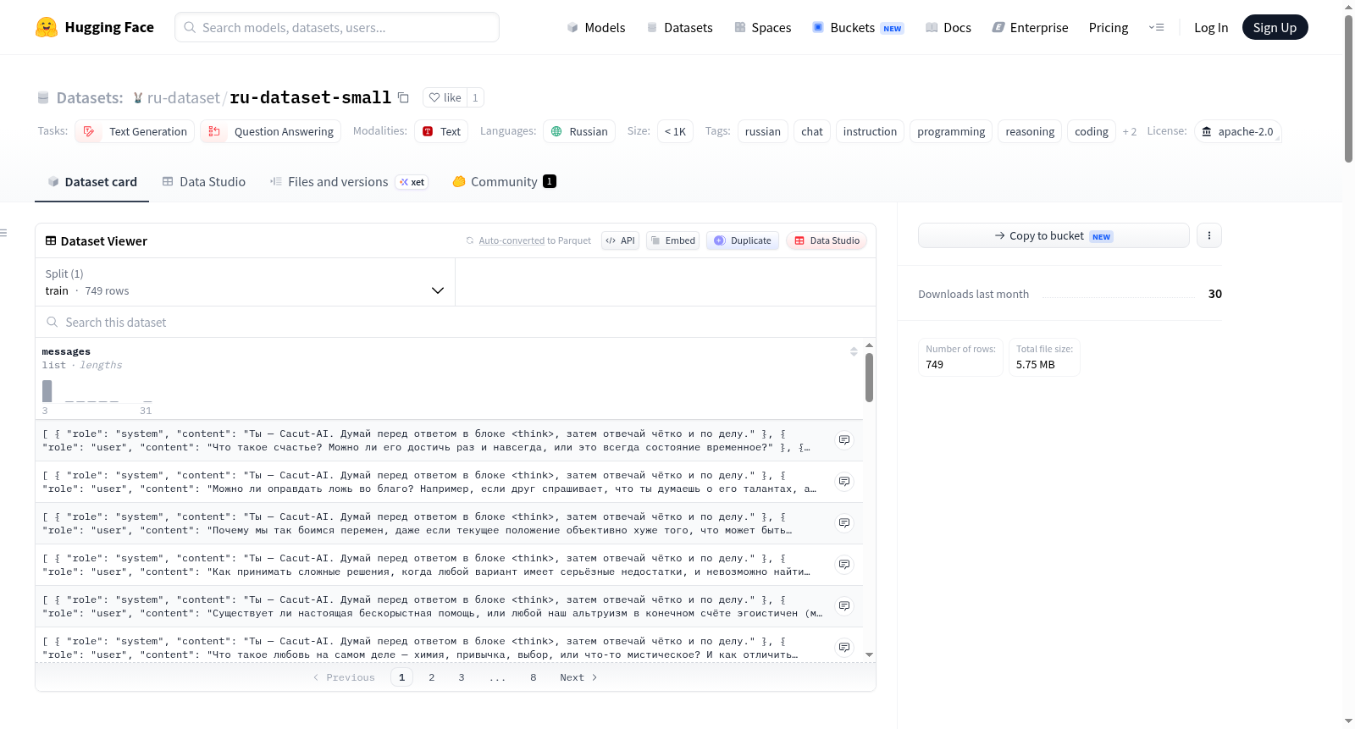Select the Text modality tag
Viewport: 1355px width, 729px height.
441,131
